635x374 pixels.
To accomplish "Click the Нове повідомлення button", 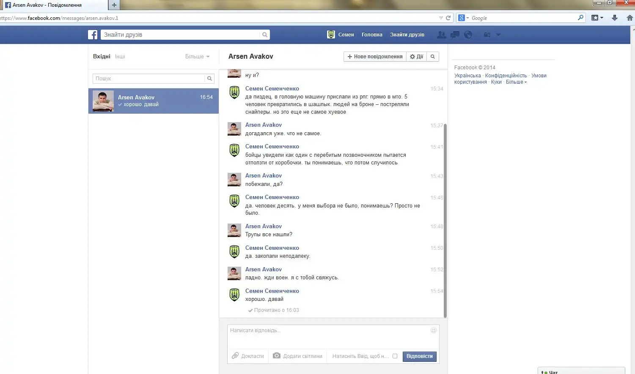I will tap(375, 57).
